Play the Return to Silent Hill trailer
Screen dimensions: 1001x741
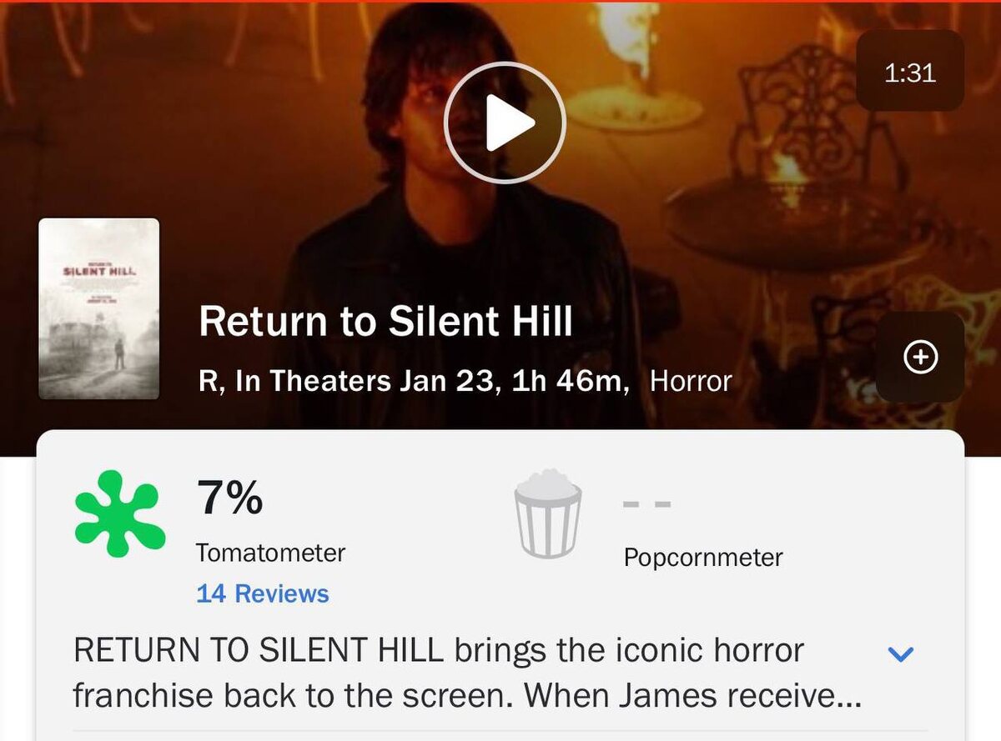(505, 123)
